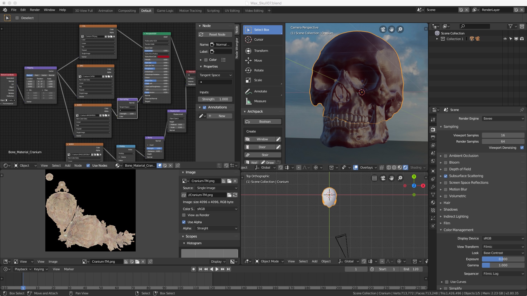Uncheck Use Alpha in Image panel
The height and width of the screenshot is (296, 527).
point(184,222)
